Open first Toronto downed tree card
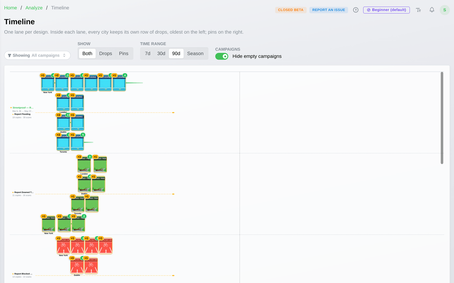The height and width of the screenshot is (283, 454). coord(78,204)
